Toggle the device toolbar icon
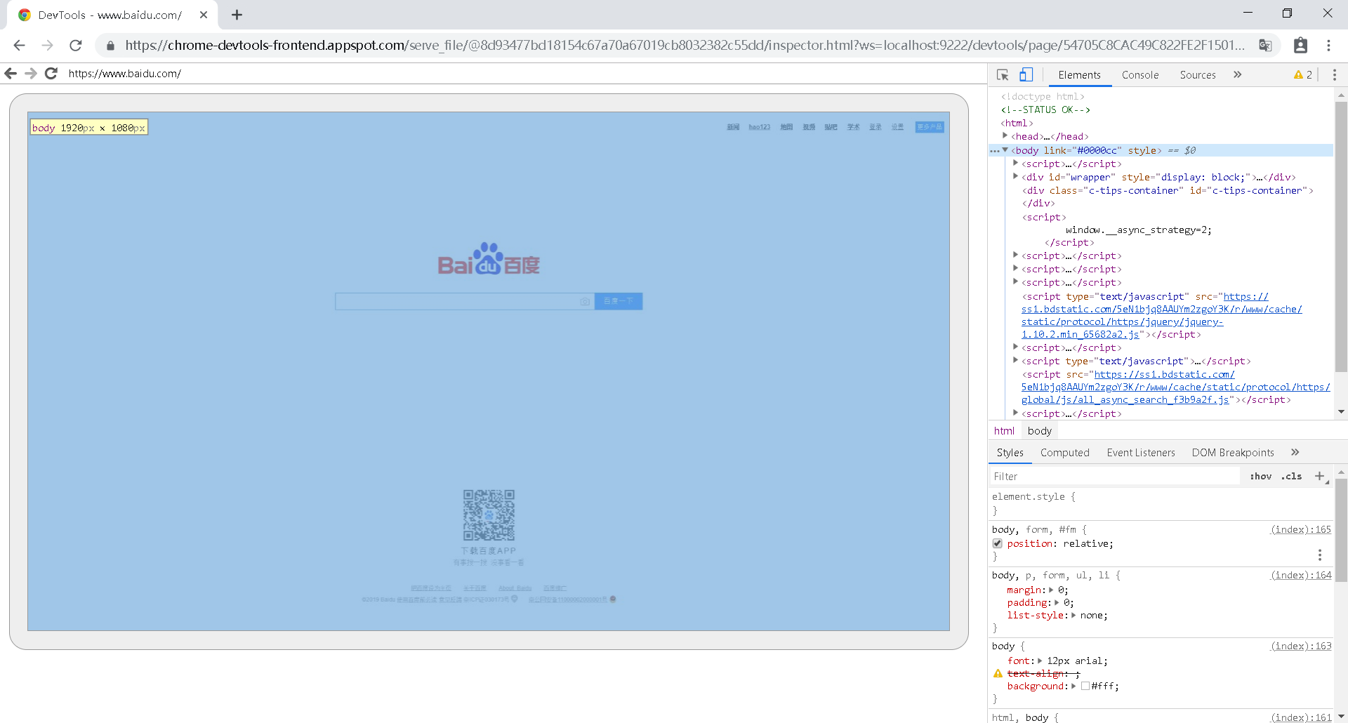 click(1026, 75)
